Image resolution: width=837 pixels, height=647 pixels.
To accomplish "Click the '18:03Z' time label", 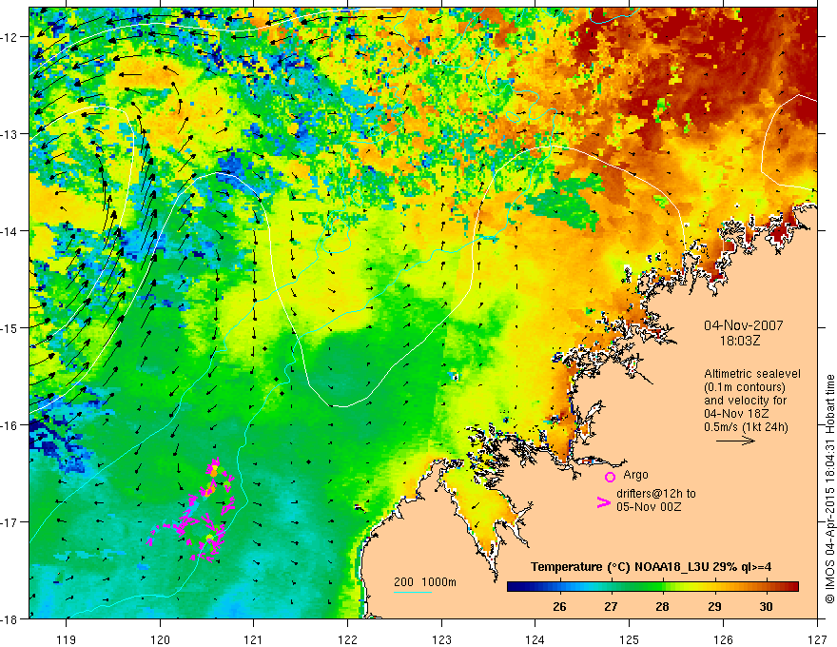I will click(740, 341).
